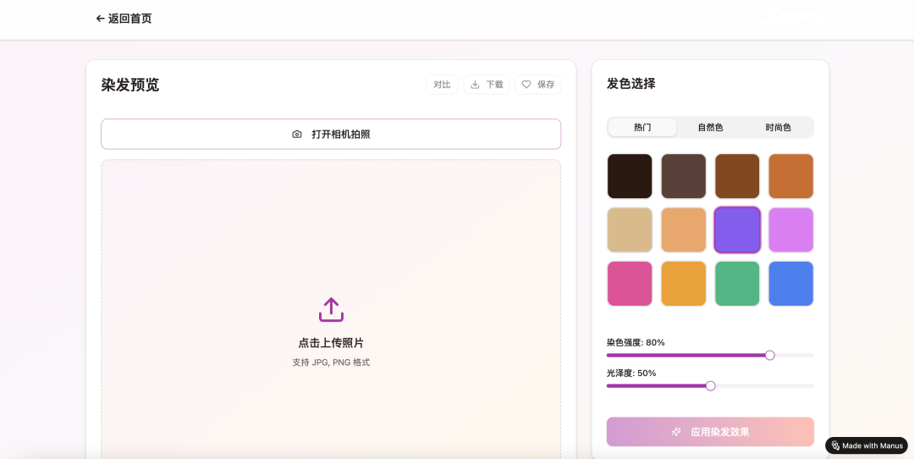Click the 返回首页 link text
The height and width of the screenshot is (459, 914).
coord(130,19)
